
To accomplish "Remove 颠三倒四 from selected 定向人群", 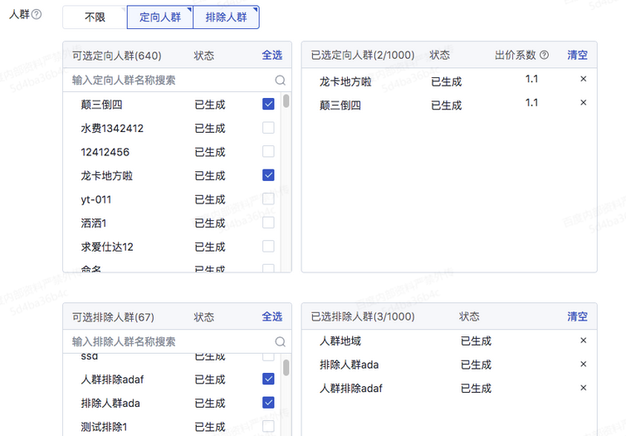I will click(x=584, y=103).
